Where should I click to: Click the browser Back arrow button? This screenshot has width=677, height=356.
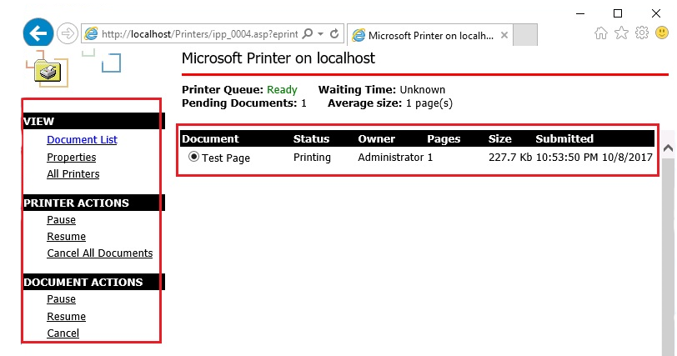38,34
